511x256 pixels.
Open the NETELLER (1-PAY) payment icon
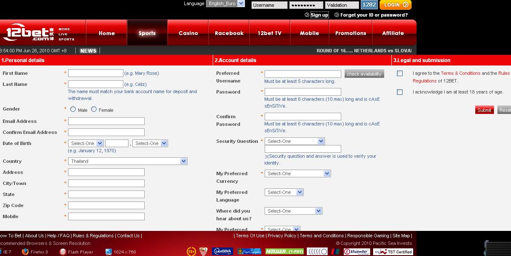[x=284, y=251]
